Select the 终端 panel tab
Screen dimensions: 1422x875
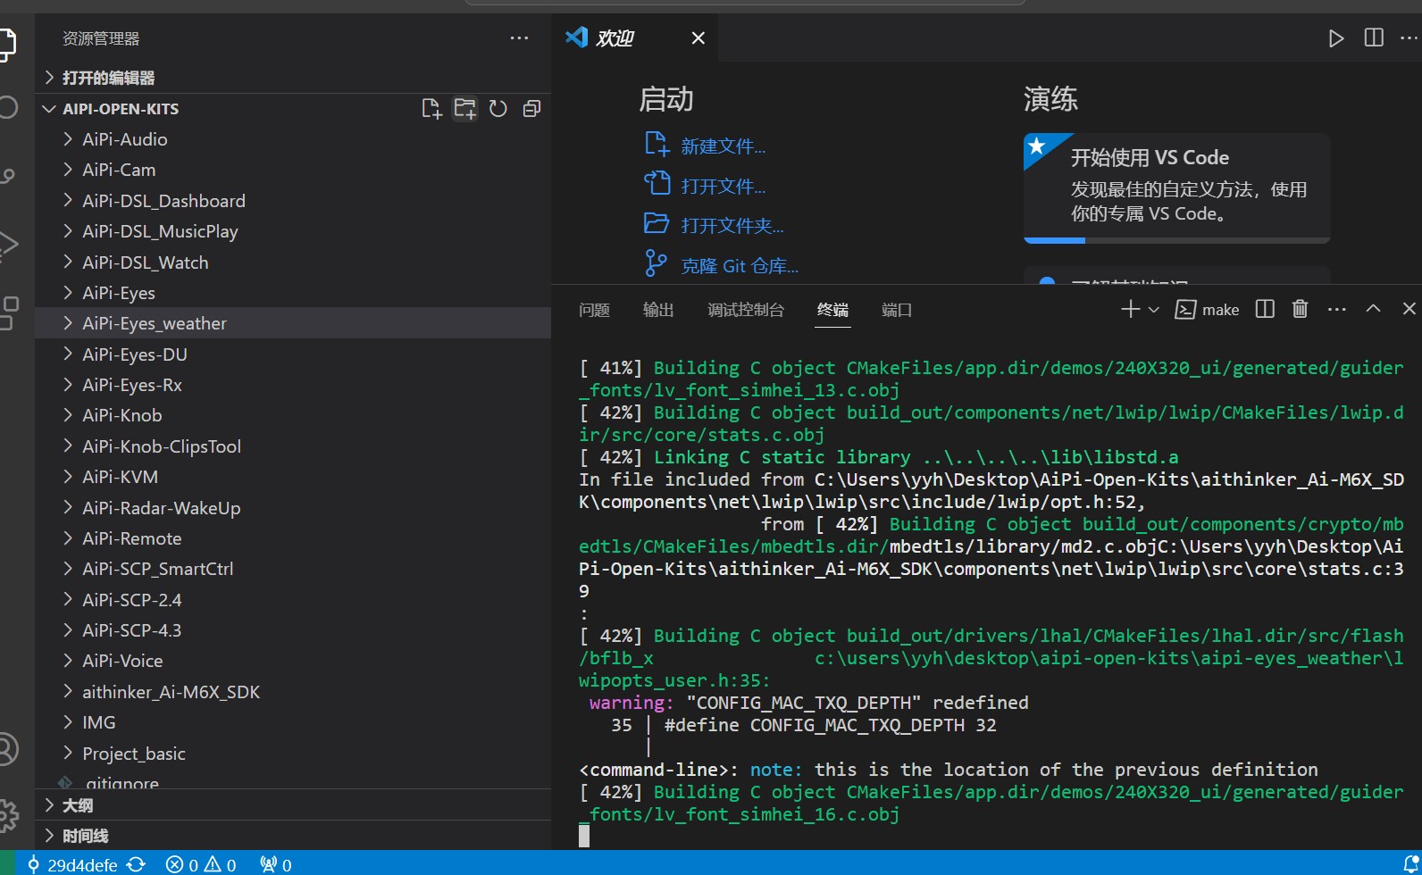point(832,310)
